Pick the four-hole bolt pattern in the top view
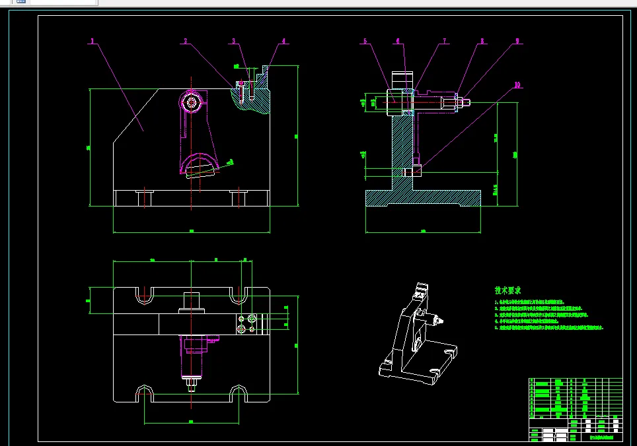The width and height of the screenshot is (637, 446). (246, 323)
